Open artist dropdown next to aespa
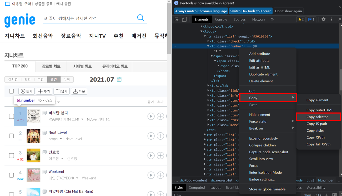This screenshot has height=196, width=342. pos(61,139)
